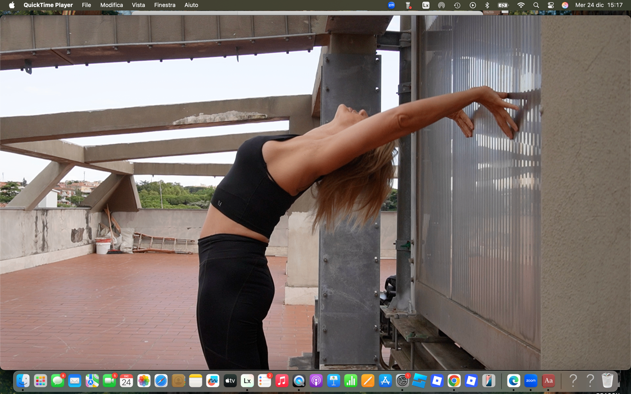The height and width of the screenshot is (394, 631).
Task: Open the Apple menu
Action: (x=12, y=5)
